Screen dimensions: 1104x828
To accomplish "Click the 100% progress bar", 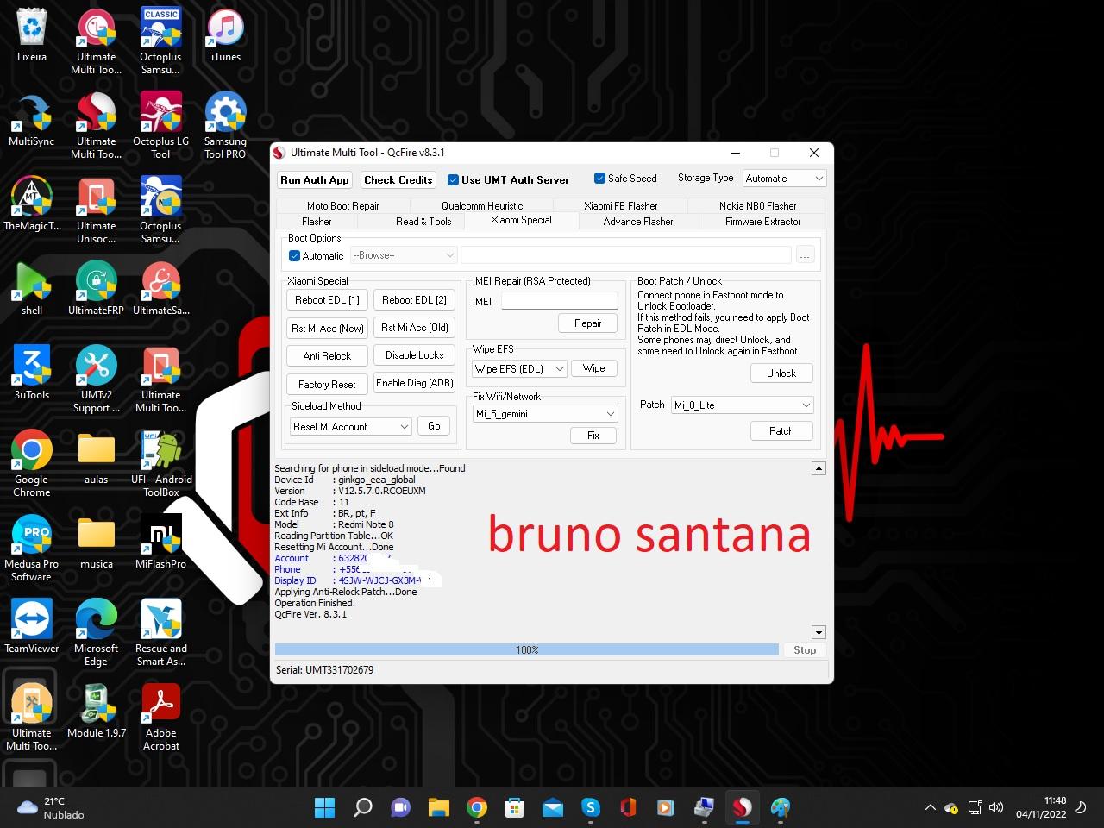I will pos(527,649).
